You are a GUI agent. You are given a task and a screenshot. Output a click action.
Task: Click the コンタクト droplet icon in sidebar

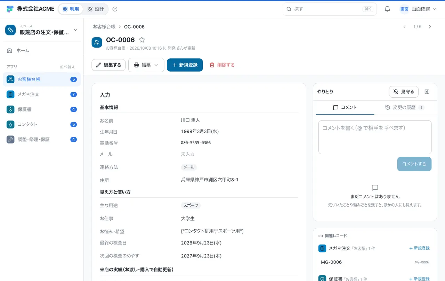click(10, 124)
